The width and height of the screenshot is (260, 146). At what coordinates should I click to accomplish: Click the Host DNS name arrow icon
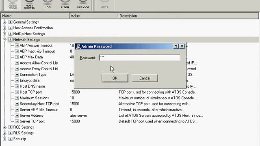click(17, 86)
